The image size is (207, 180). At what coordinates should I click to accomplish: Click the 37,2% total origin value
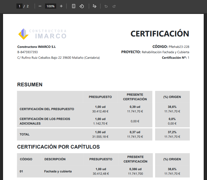pyautogui.click(x=172, y=132)
